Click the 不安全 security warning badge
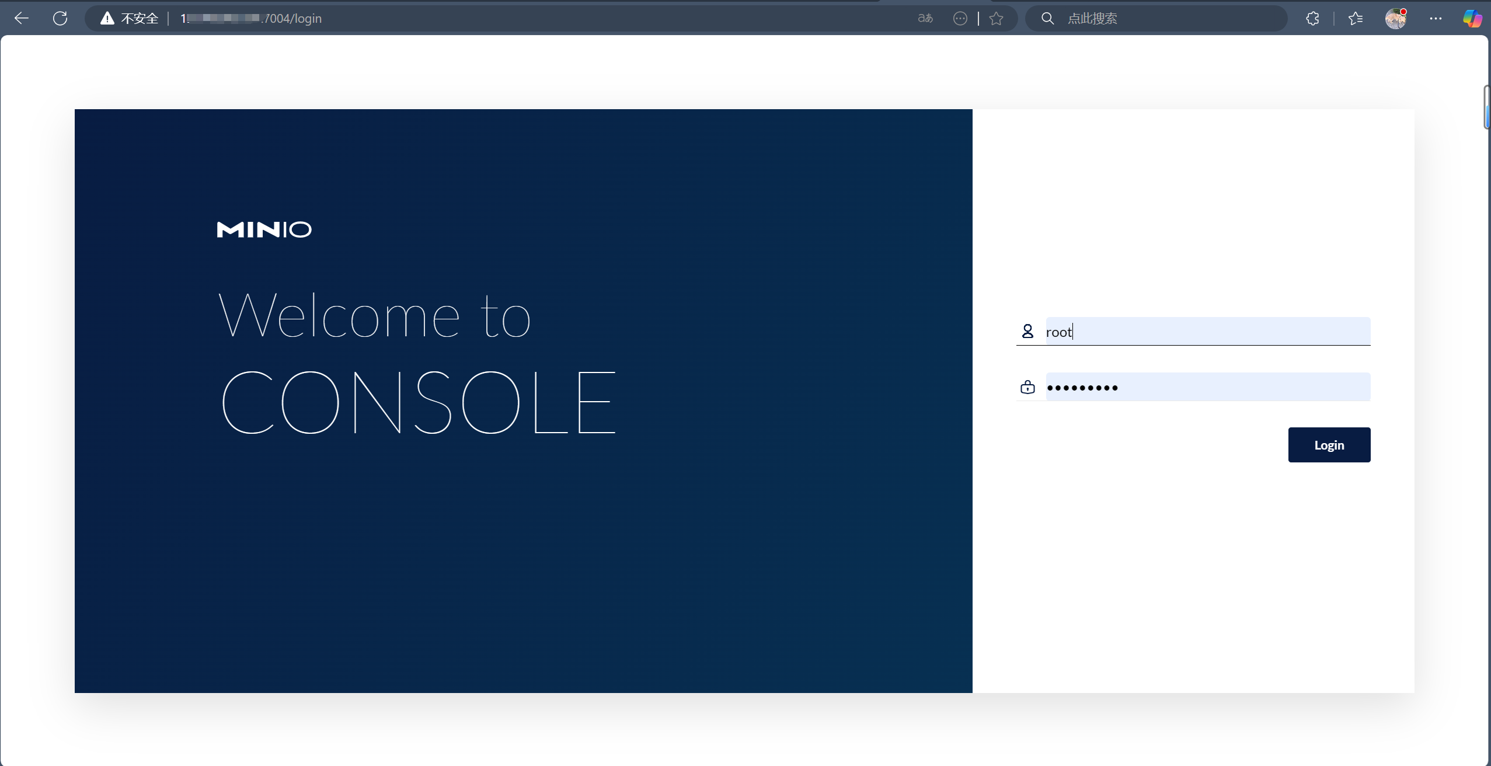Image resolution: width=1491 pixels, height=766 pixels. tap(129, 18)
